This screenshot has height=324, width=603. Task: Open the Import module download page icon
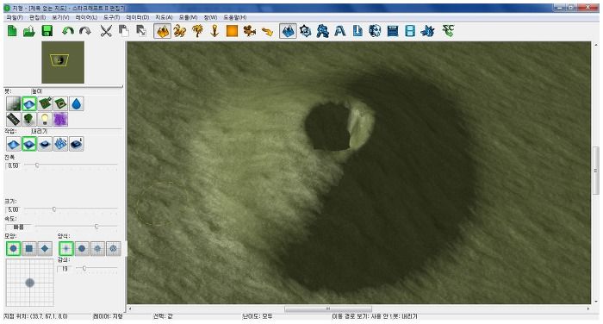357,31
